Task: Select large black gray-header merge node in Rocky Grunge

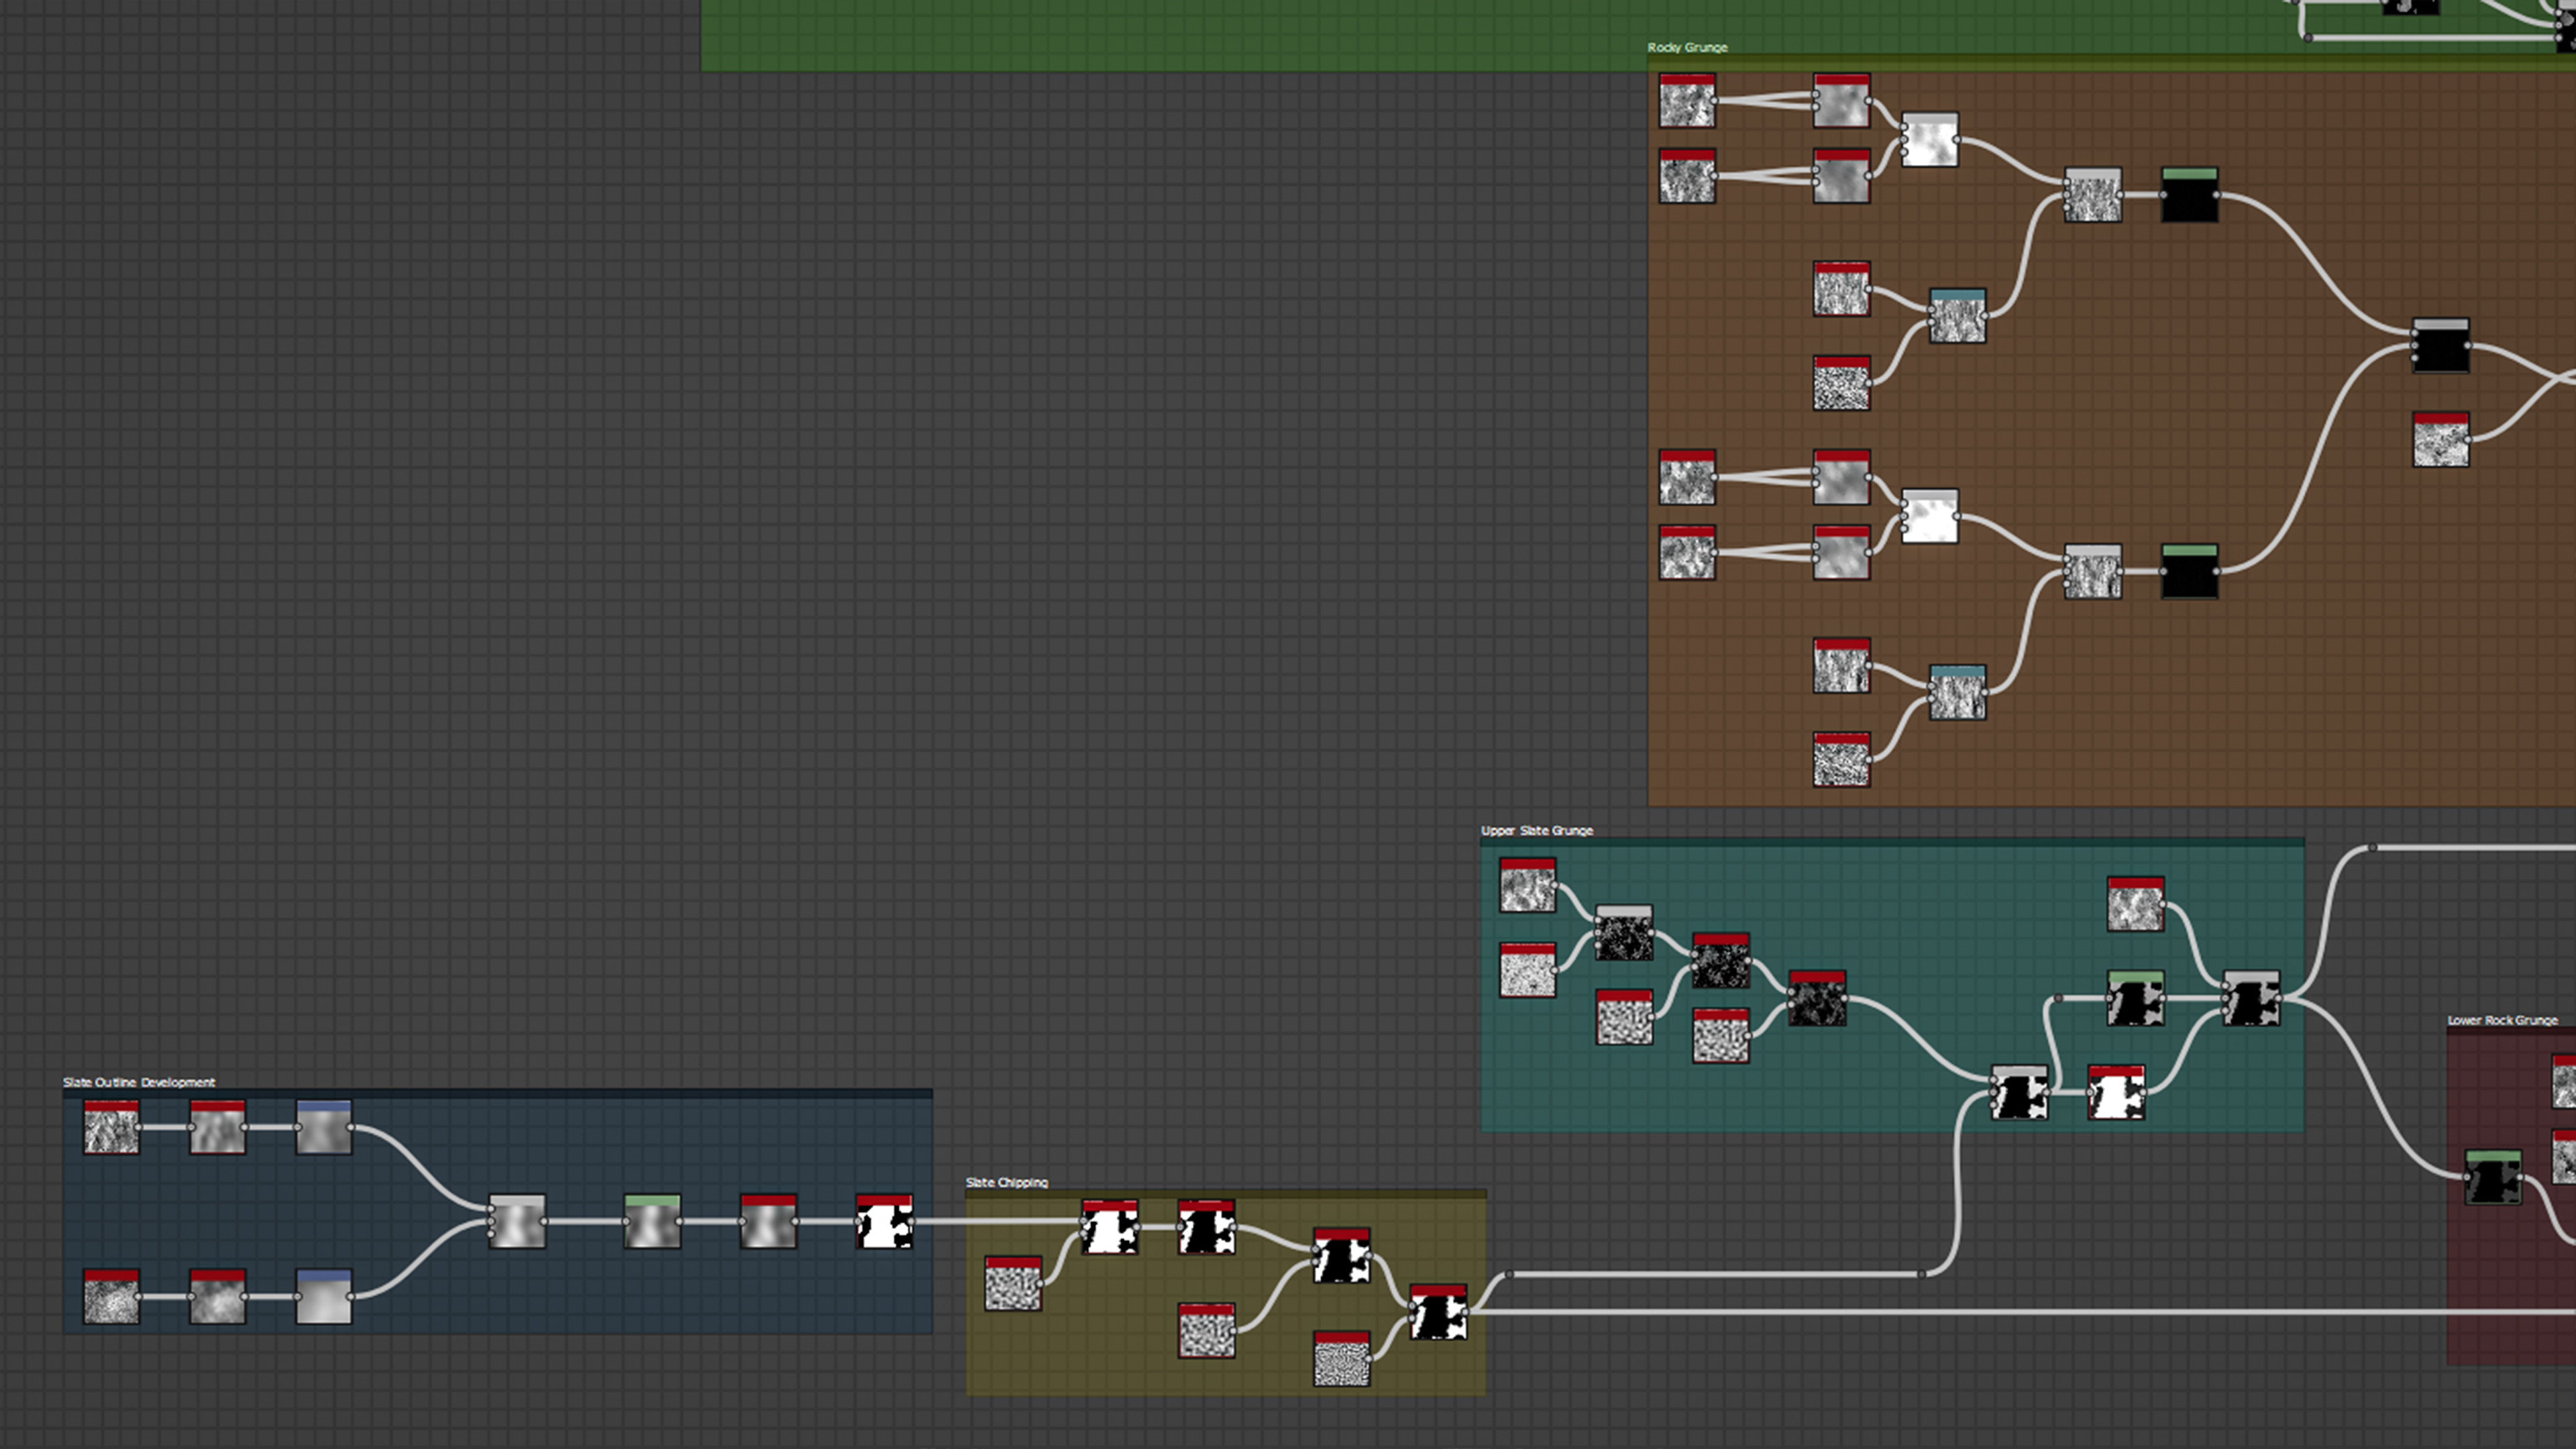Action: [2440, 345]
